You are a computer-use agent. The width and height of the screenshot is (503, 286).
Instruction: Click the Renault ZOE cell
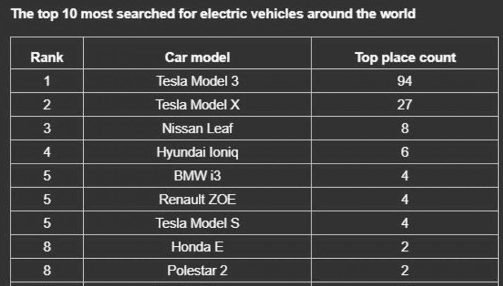coord(197,199)
